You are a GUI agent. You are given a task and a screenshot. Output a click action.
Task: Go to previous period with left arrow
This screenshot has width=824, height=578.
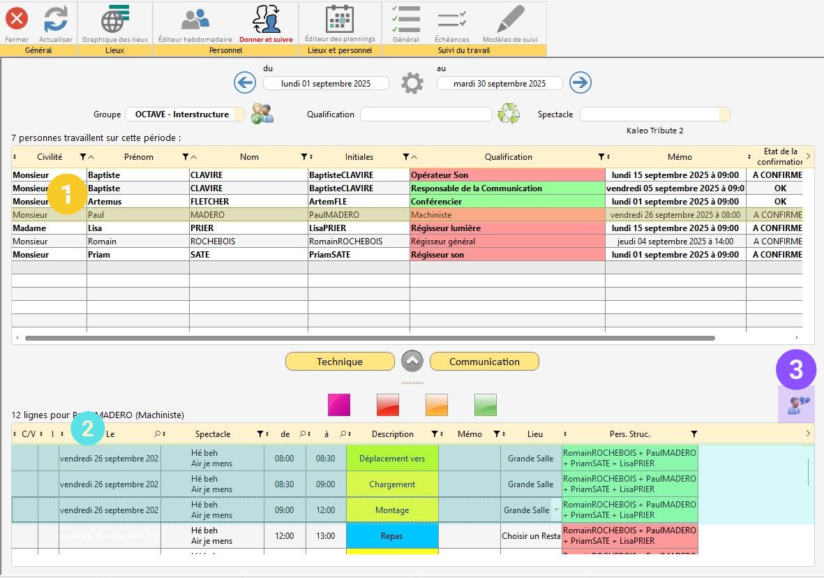point(245,83)
